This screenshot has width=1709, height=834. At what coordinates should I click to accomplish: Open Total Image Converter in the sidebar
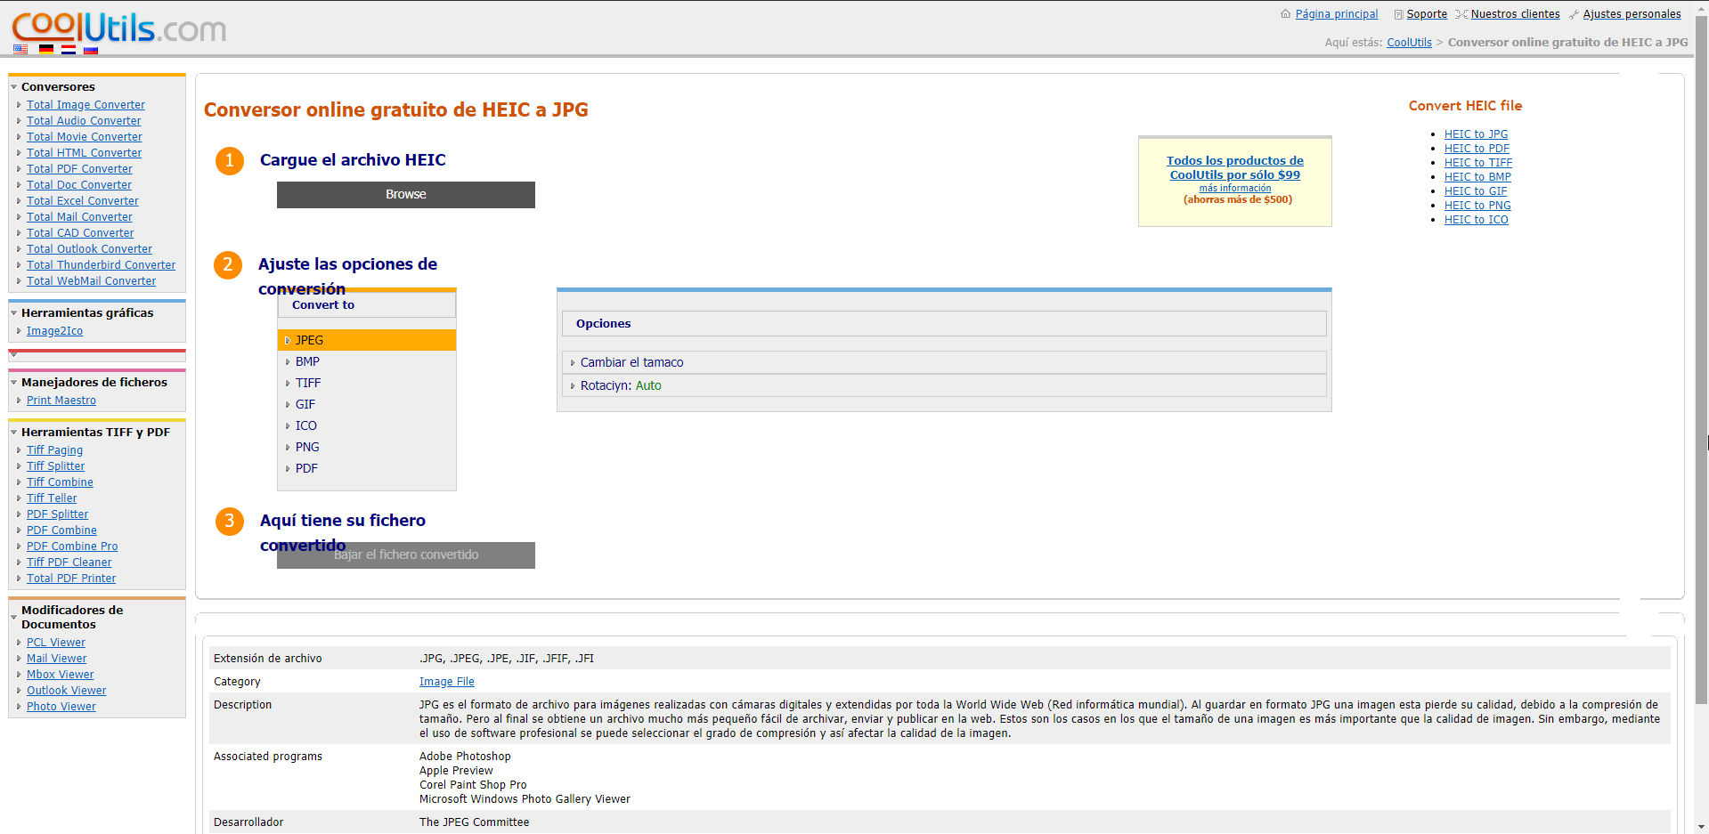(85, 105)
